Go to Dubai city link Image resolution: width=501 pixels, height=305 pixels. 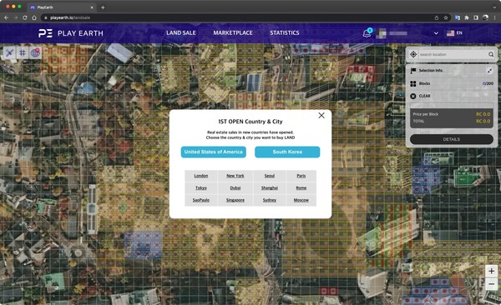click(235, 187)
